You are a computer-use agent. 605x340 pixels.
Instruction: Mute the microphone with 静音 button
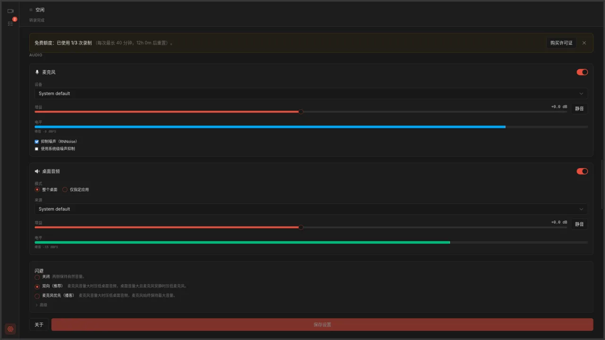coord(579,109)
